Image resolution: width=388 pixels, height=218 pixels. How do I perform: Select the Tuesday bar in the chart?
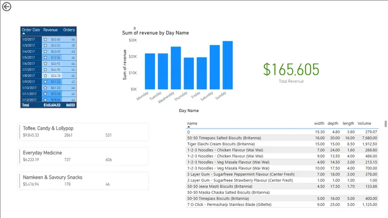click(x=163, y=71)
